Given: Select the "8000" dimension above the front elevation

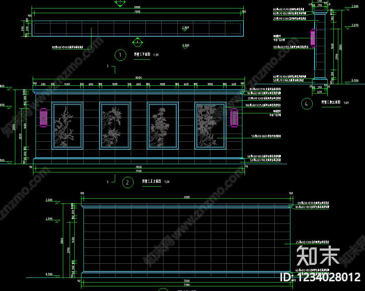Looking at the screenshot, I should tap(139, 78).
